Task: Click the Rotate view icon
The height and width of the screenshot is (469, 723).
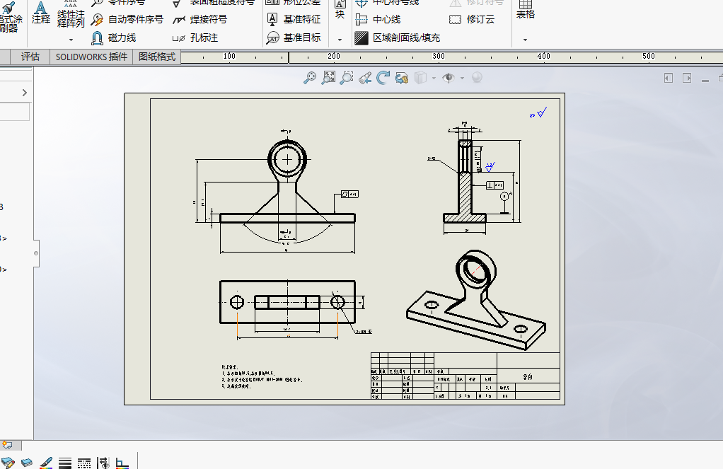Action: [x=383, y=78]
